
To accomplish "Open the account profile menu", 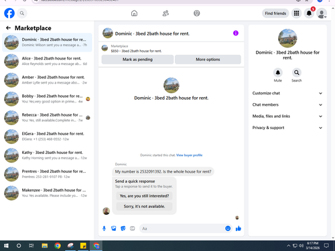I will coord(322,13).
